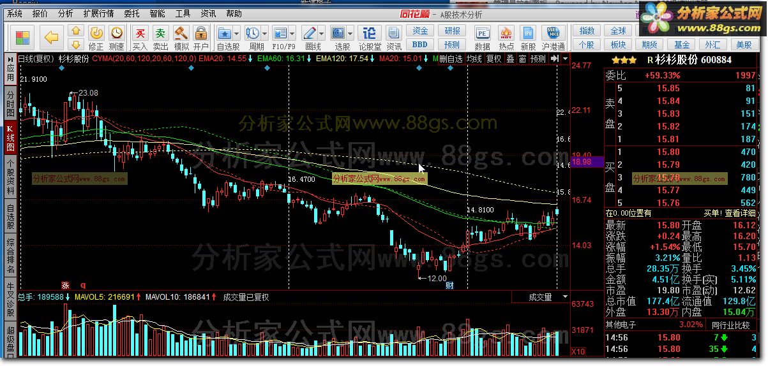Switch to the 牛叉诊股 sidebar tab
768x366 pixels.
point(11,298)
